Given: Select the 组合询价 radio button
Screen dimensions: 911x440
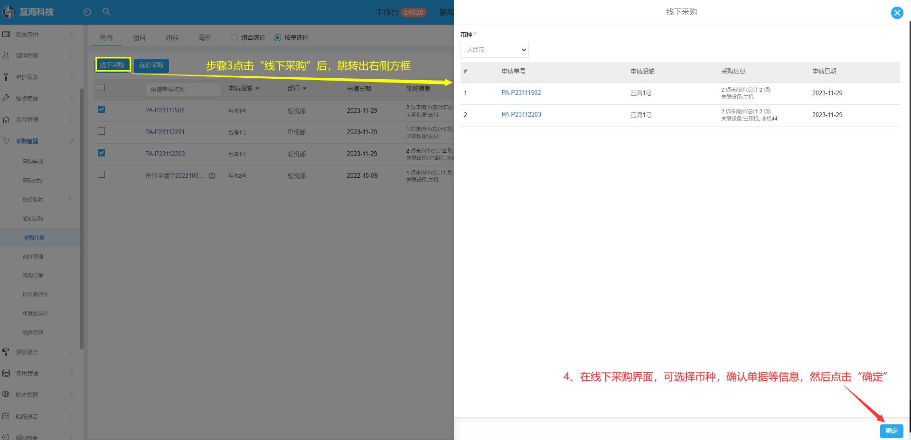Looking at the screenshot, I should (x=234, y=37).
